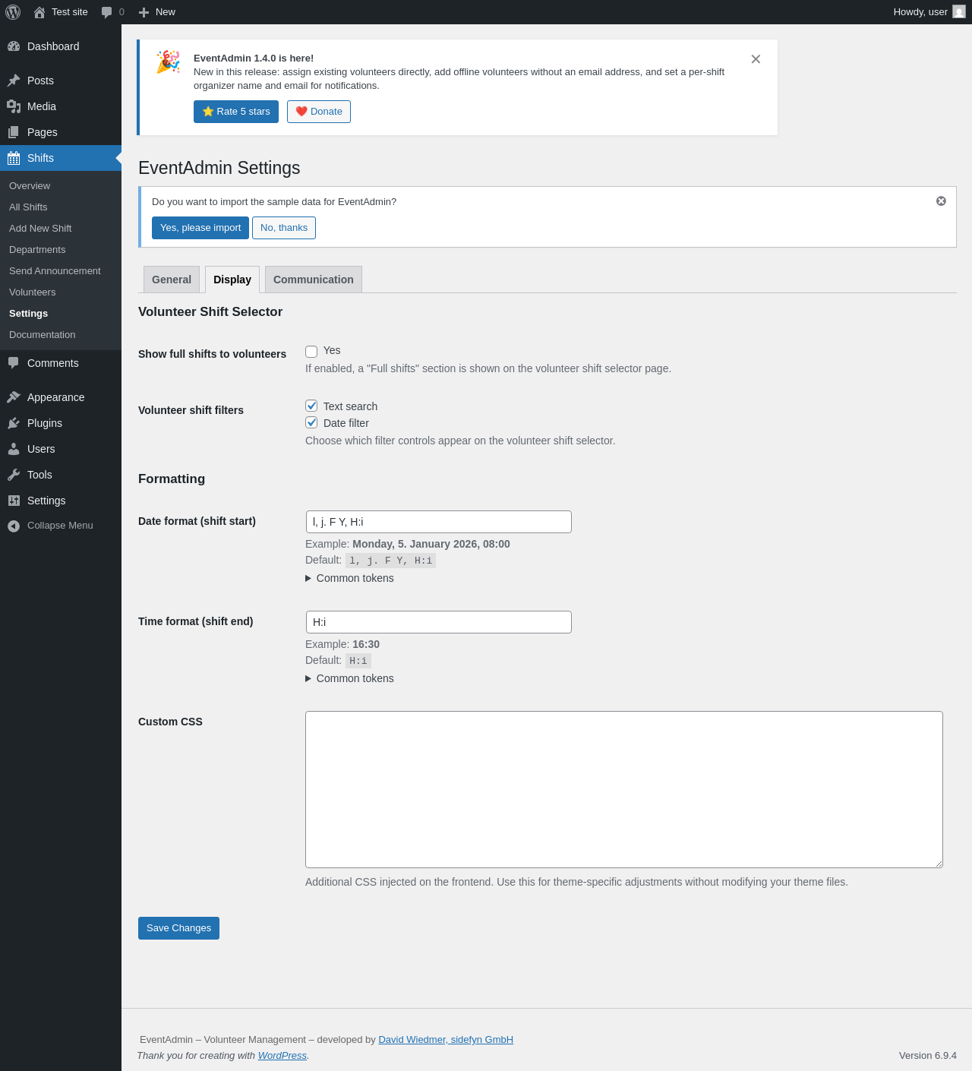Click the Comments speech bubble sidebar icon
The height and width of the screenshot is (1071, 972).
(14, 363)
